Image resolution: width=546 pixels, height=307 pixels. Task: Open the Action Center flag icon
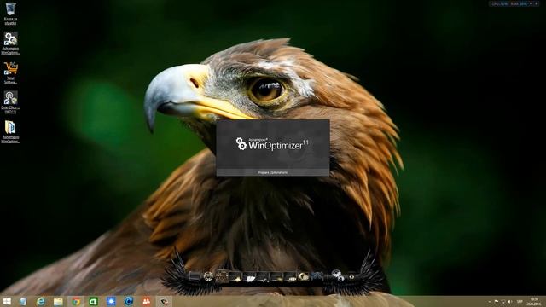497,301
